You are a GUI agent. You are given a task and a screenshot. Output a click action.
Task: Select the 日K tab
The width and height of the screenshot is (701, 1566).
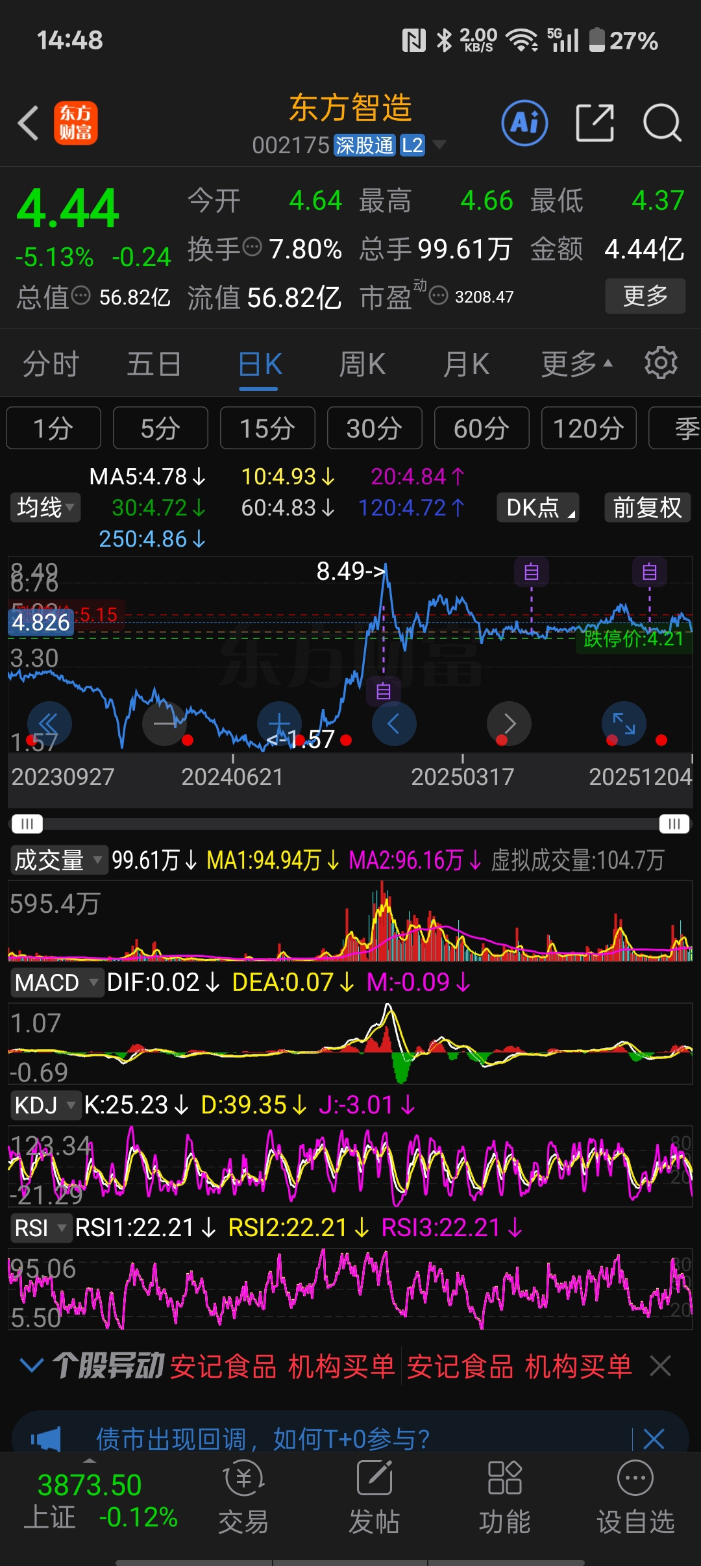259,364
